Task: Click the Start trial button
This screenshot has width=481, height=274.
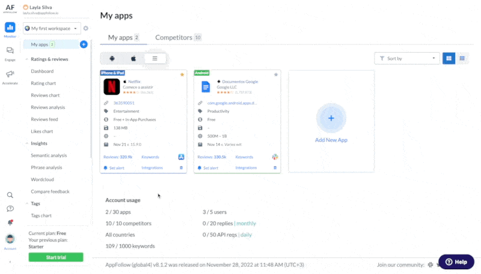Action: [56, 257]
